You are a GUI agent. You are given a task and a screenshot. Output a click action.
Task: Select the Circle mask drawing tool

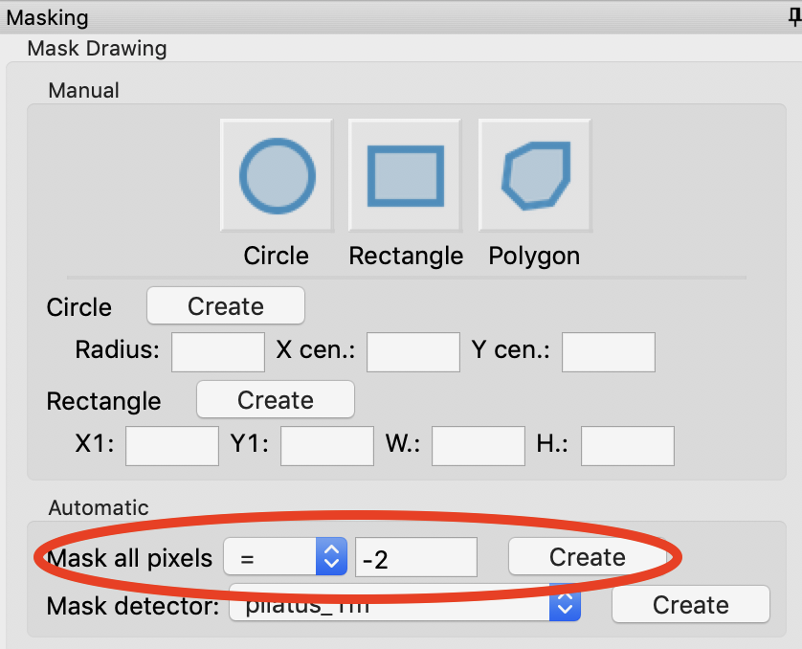[278, 175]
